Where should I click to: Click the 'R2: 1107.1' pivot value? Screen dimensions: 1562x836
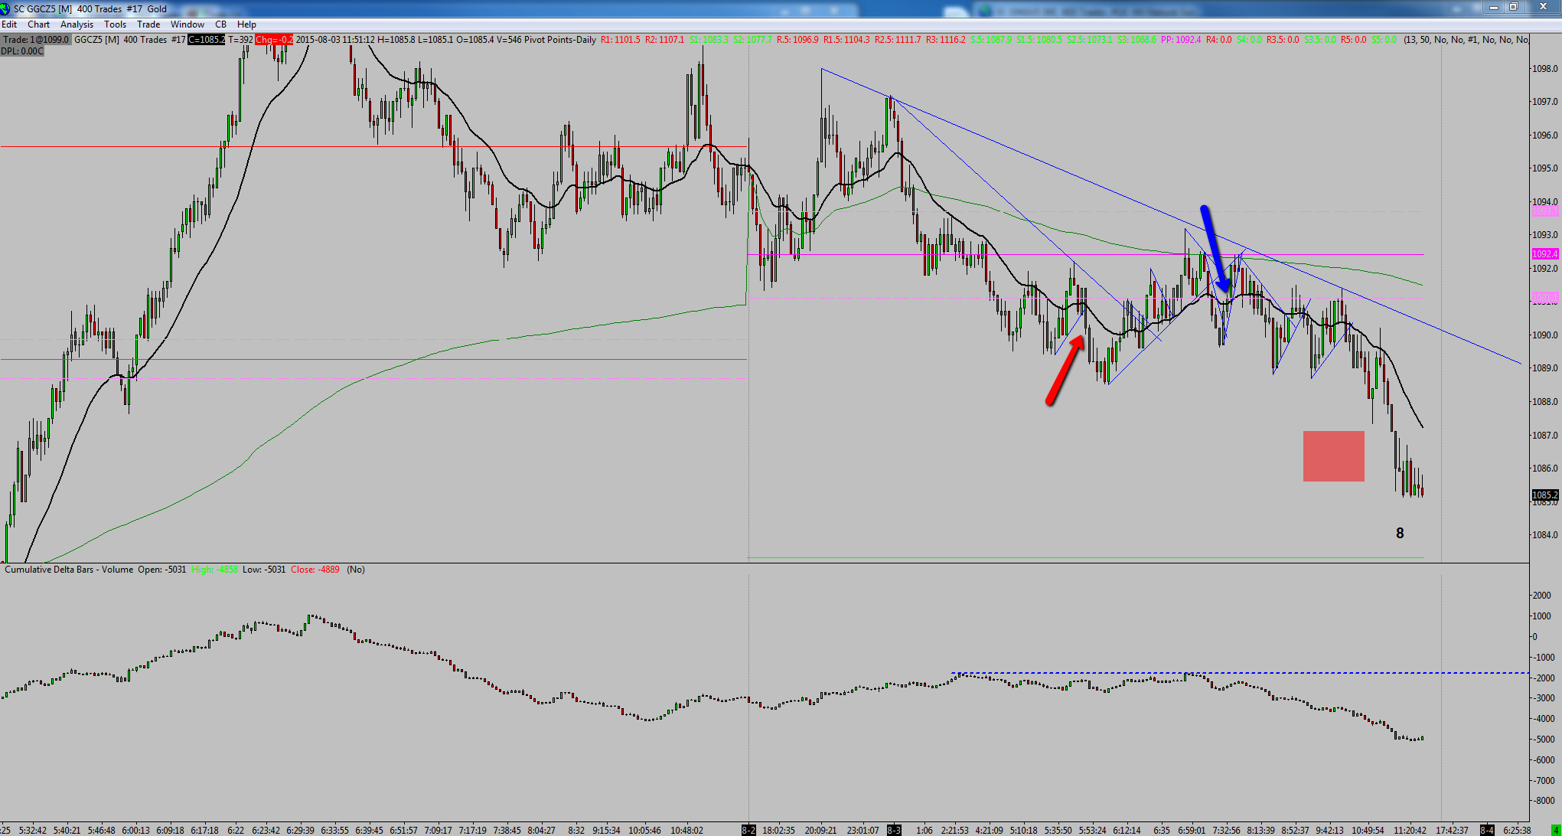(x=664, y=40)
